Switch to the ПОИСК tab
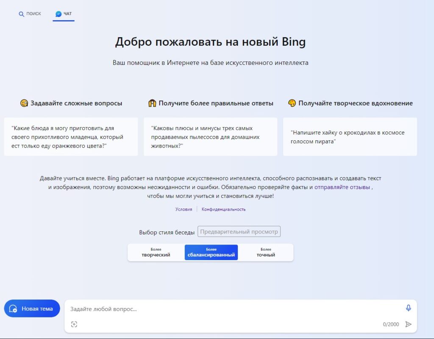 tap(30, 14)
